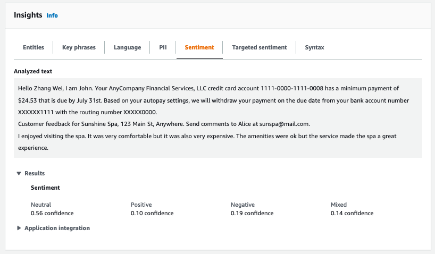Expand the Application integration section
435x254 pixels.
(x=19, y=228)
